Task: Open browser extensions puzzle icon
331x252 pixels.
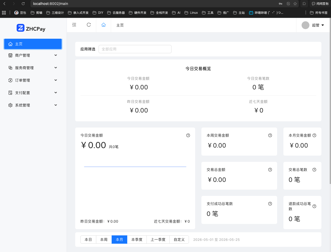Action: point(304,4)
